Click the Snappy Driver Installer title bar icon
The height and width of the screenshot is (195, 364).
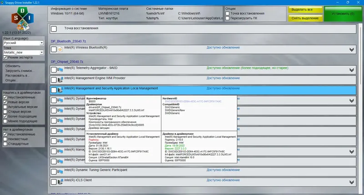tap(3, 3)
